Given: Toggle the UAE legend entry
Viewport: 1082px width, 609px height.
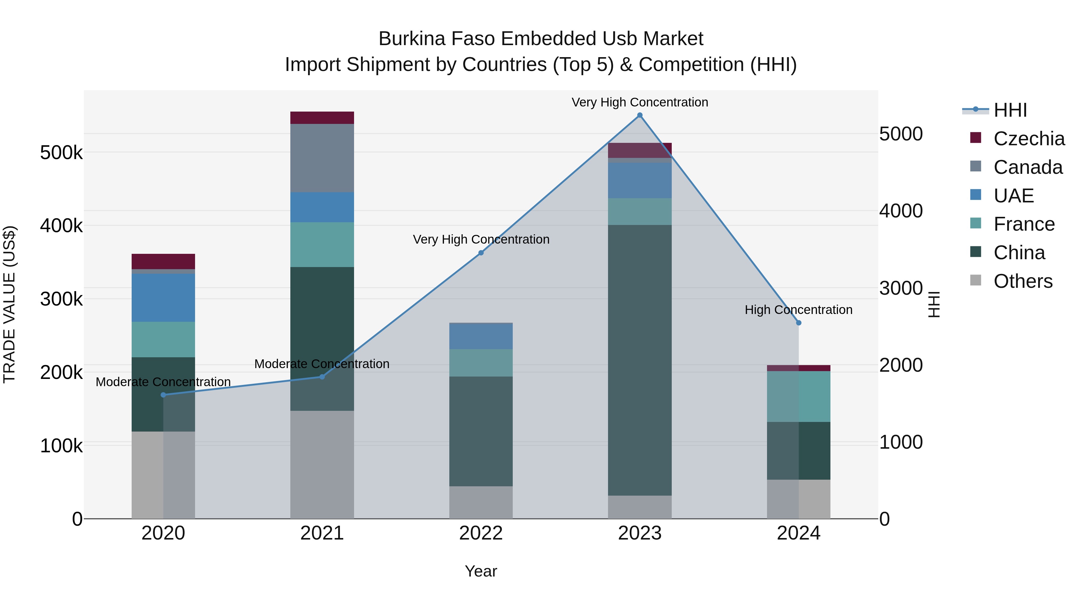Looking at the screenshot, I should point(1002,196).
